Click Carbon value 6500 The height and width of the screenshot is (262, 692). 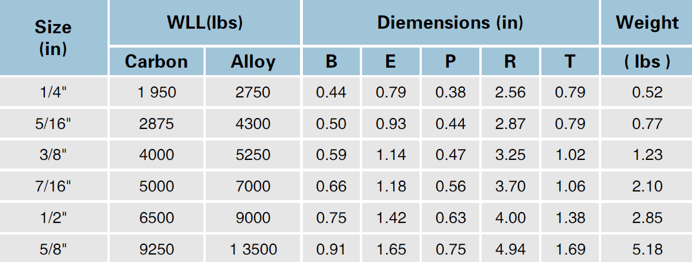(156, 218)
